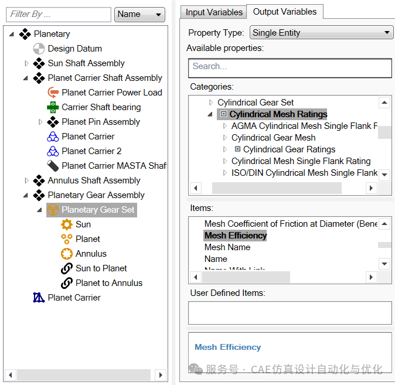
Task: Open the Name filter dropdown
Action: (x=140, y=15)
